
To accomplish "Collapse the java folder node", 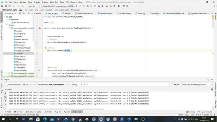I will [7, 25].
